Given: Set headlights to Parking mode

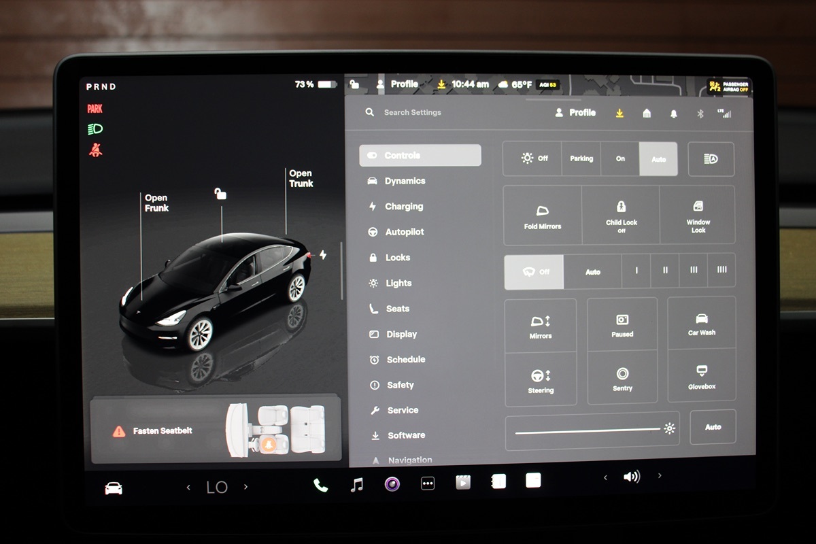Looking at the screenshot, I should (x=581, y=159).
